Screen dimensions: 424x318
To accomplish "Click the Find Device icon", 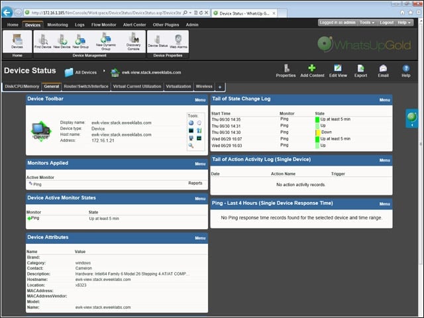I will [x=42, y=41].
